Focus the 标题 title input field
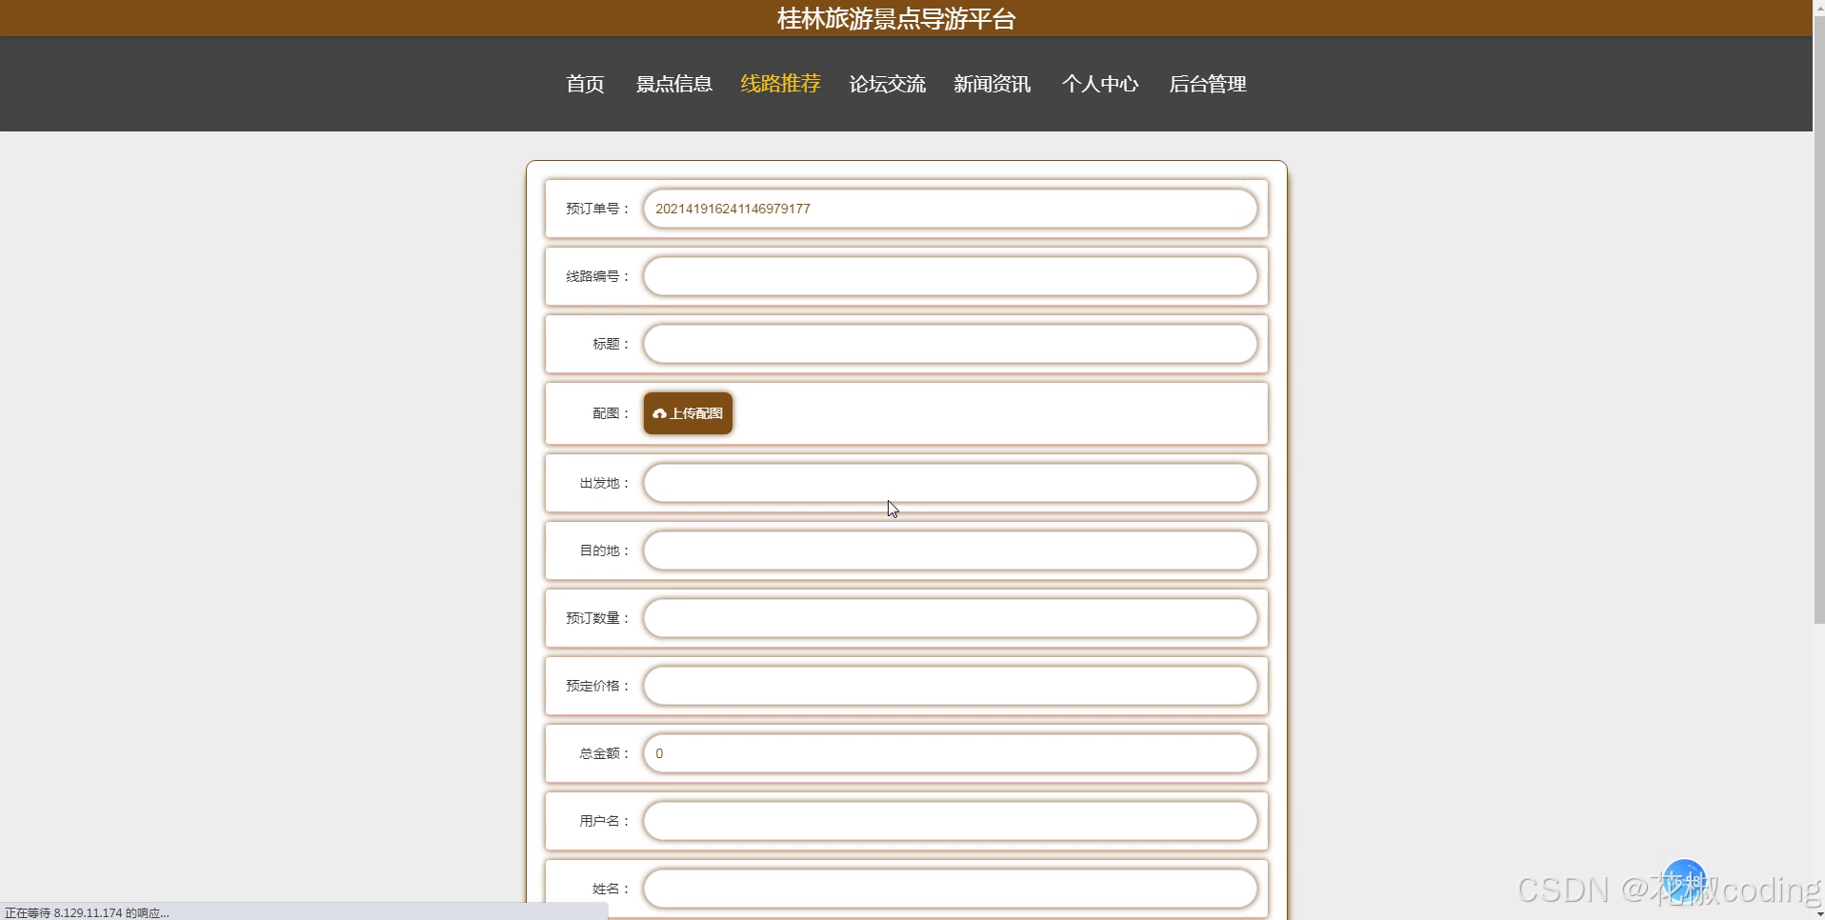 (950, 344)
